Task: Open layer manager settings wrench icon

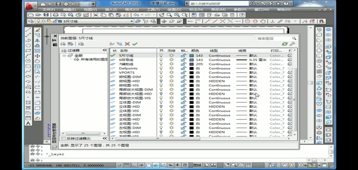Action: tap(292, 44)
